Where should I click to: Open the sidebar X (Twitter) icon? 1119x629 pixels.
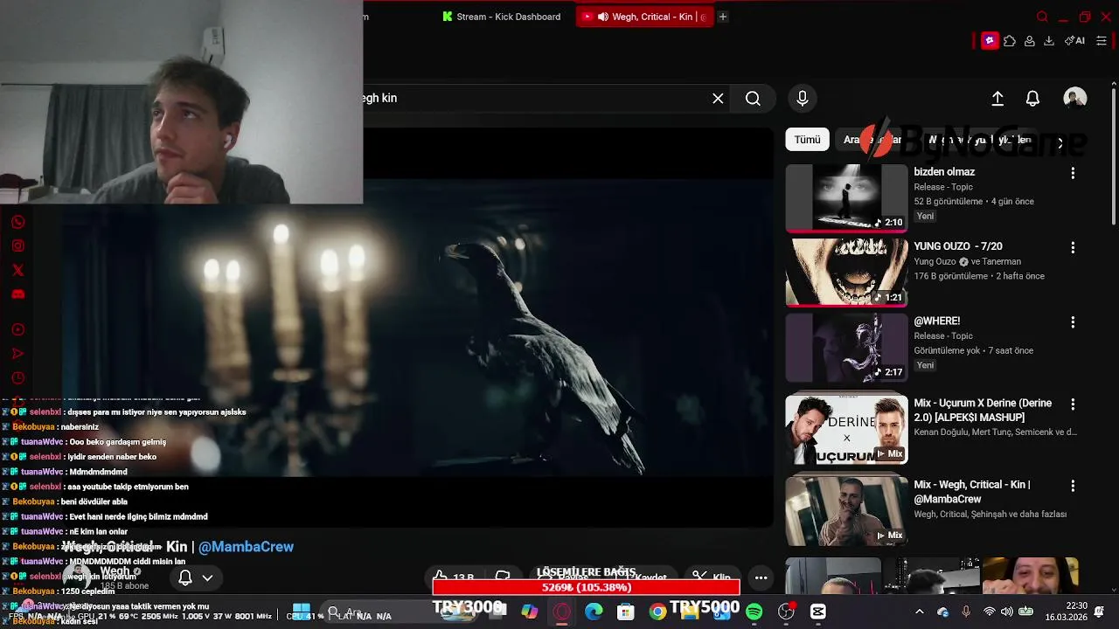(x=17, y=271)
